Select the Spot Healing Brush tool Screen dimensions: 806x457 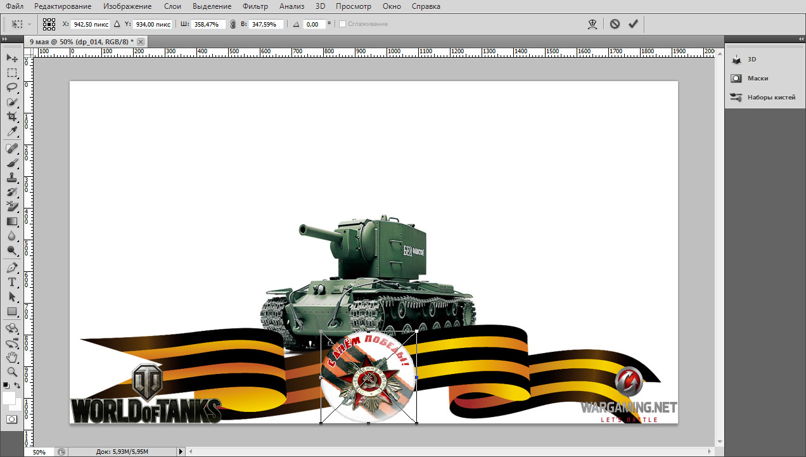click(11, 148)
